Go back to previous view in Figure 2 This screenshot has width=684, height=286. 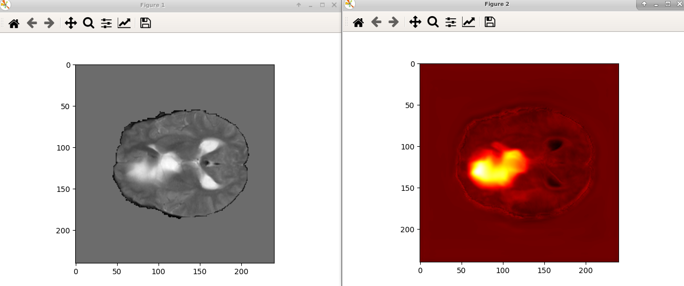pos(376,22)
